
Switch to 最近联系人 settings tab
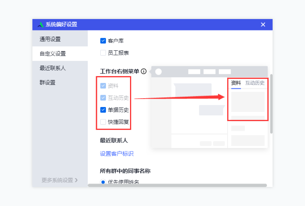coord(60,68)
